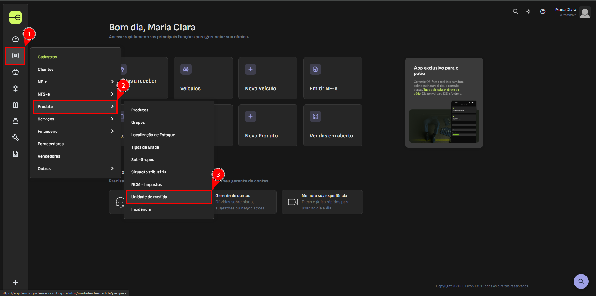Open the Cadastros ID-card sidebar icon
596x296 pixels.
[15, 56]
